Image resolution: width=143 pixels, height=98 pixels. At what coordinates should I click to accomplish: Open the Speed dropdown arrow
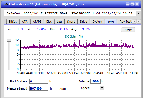[102, 88]
